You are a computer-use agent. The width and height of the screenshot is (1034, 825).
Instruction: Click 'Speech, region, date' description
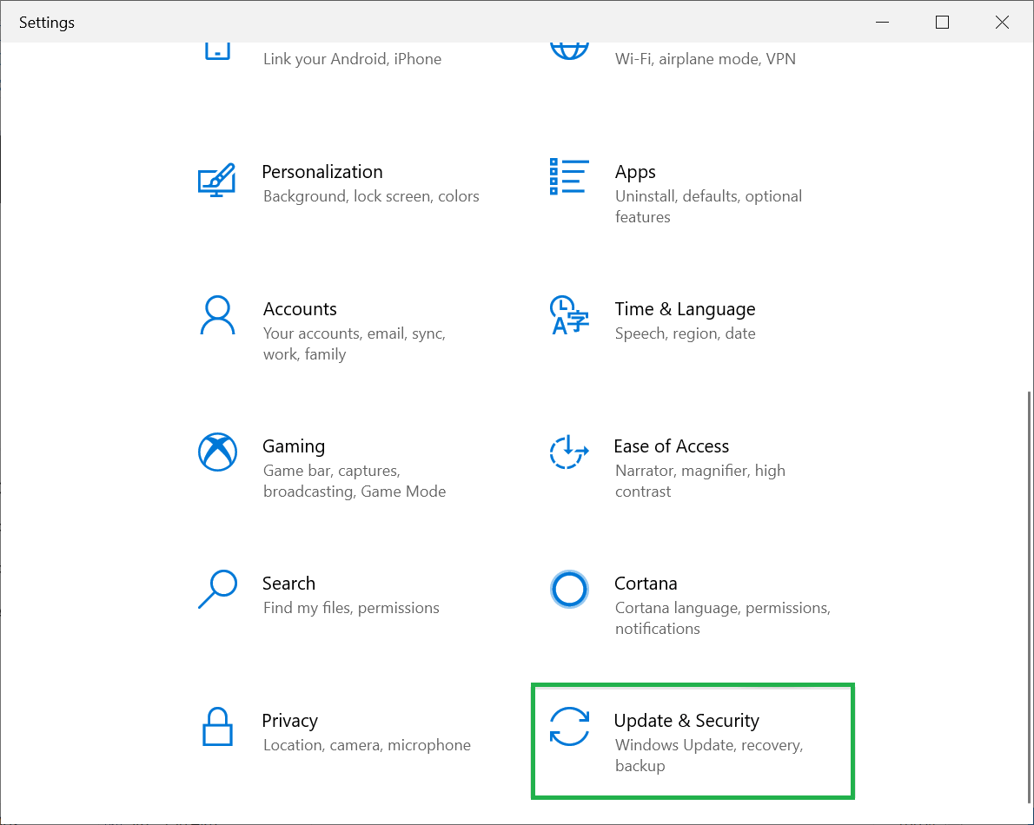point(686,333)
